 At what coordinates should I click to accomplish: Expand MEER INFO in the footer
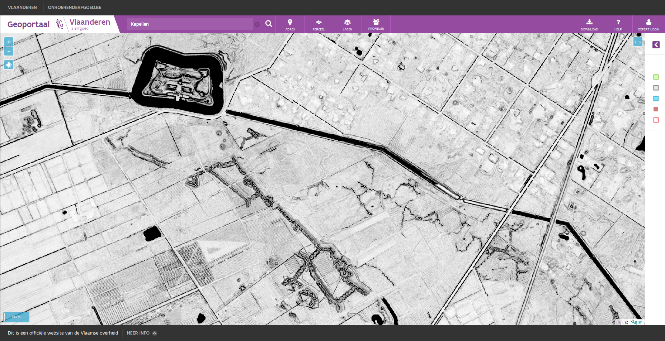click(x=142, y=333)
